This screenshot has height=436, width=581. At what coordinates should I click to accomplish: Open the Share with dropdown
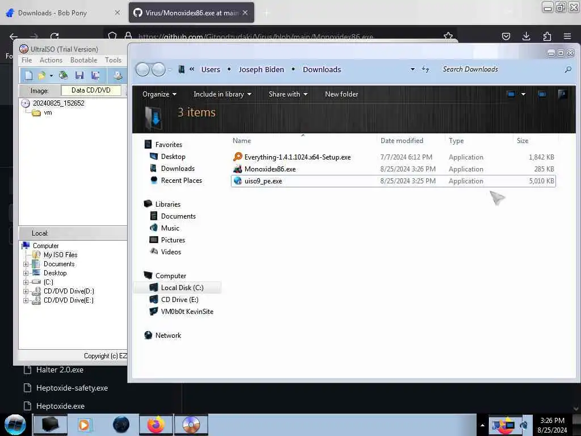tap(288, 94)
